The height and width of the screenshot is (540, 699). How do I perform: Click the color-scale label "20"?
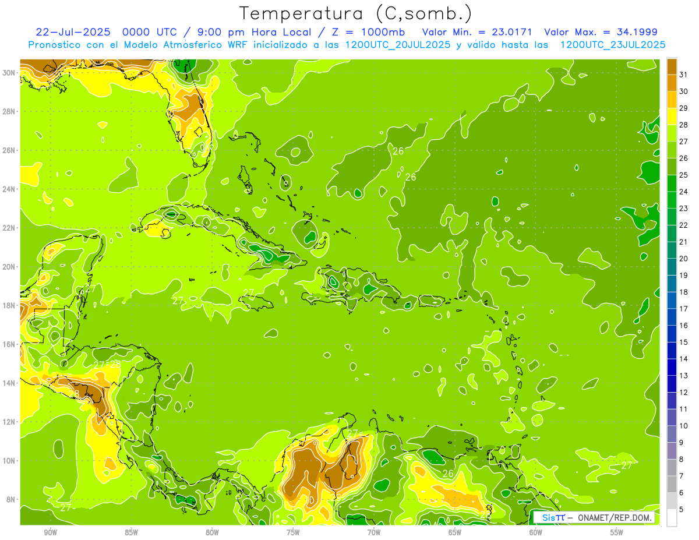coord(684,259)
